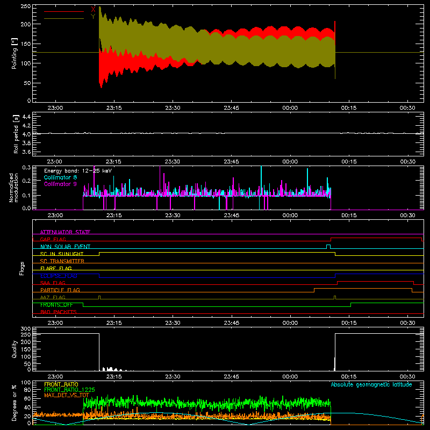The height and width of the screenshot is (430, 430).
Task: Click the 250 tick on Pointing axis
Action: pos(25,6)
